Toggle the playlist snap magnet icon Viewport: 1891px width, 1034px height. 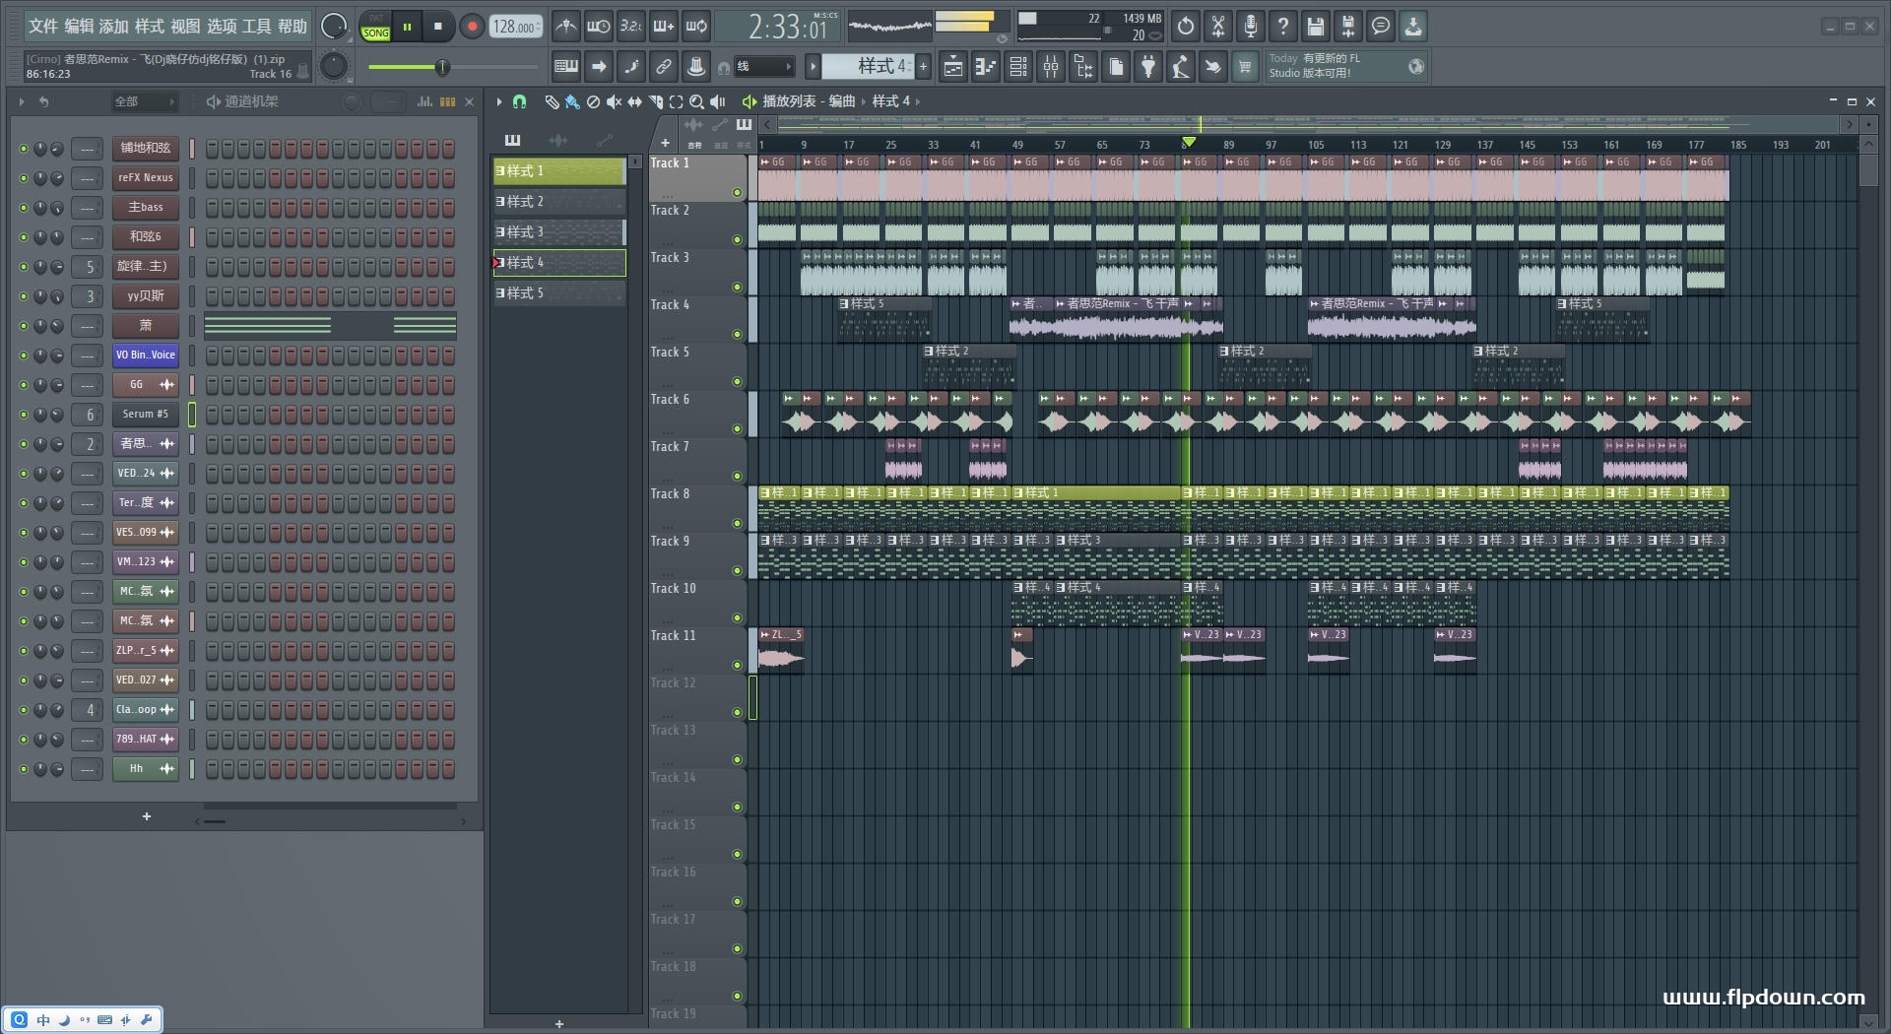(520, 101)
